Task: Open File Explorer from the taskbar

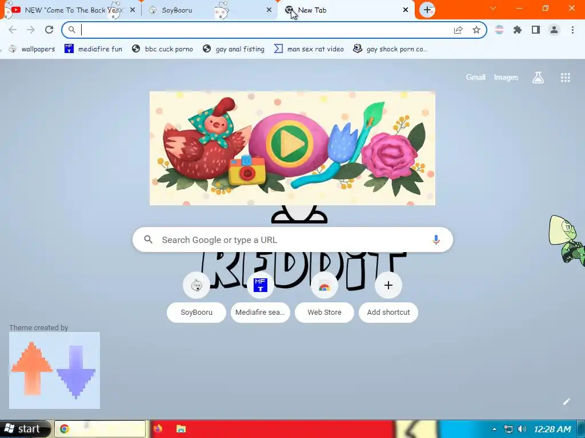Action: (181, 429)
